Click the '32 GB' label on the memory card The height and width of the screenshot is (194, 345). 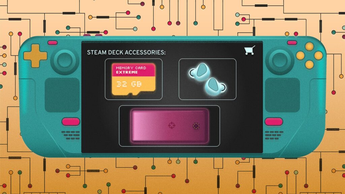129,84
